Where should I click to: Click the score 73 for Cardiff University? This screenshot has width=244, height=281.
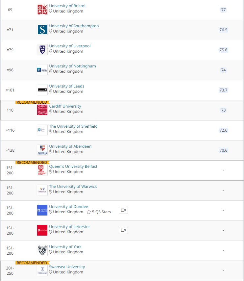pos(223,110)
